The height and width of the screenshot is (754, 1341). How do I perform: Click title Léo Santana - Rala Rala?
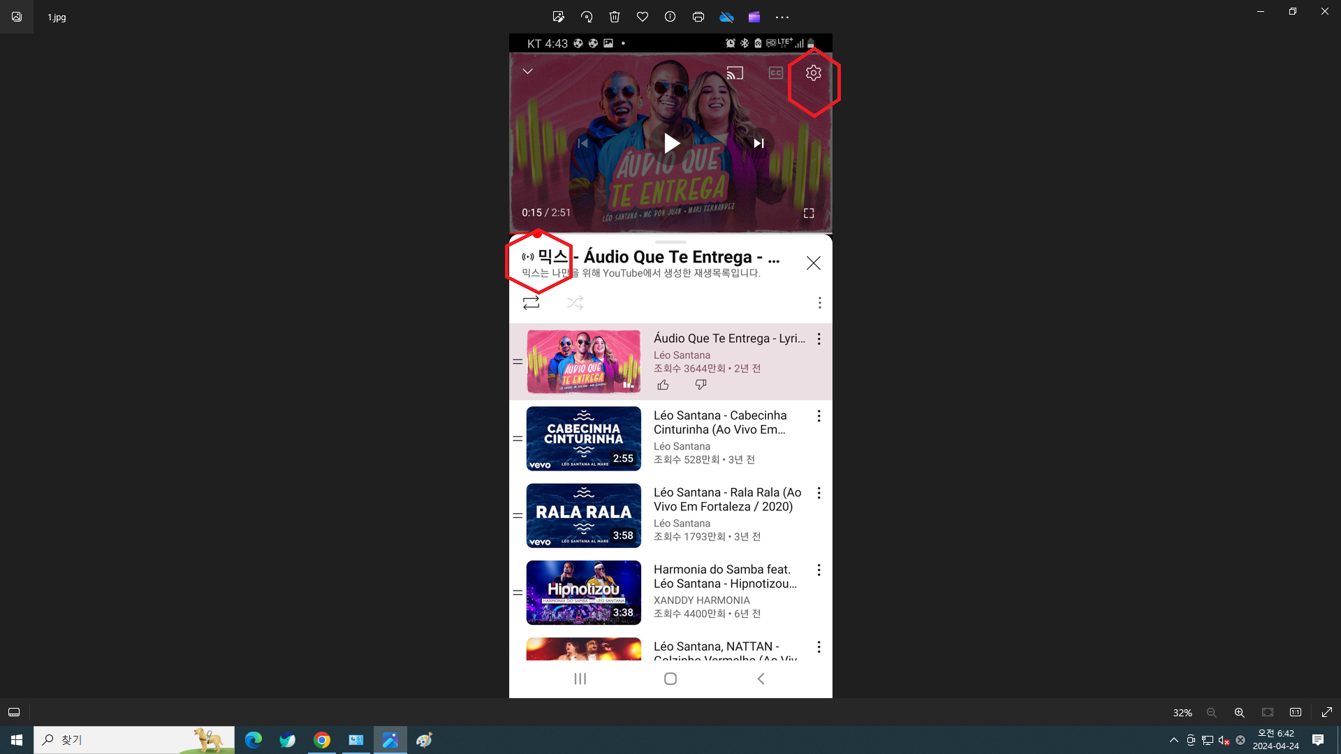coord(727,499)
